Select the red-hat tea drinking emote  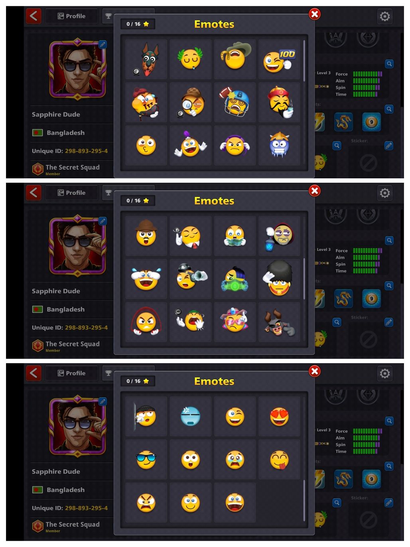pos(279,103)
